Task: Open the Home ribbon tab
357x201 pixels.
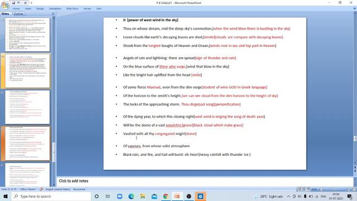Action: 16,9
